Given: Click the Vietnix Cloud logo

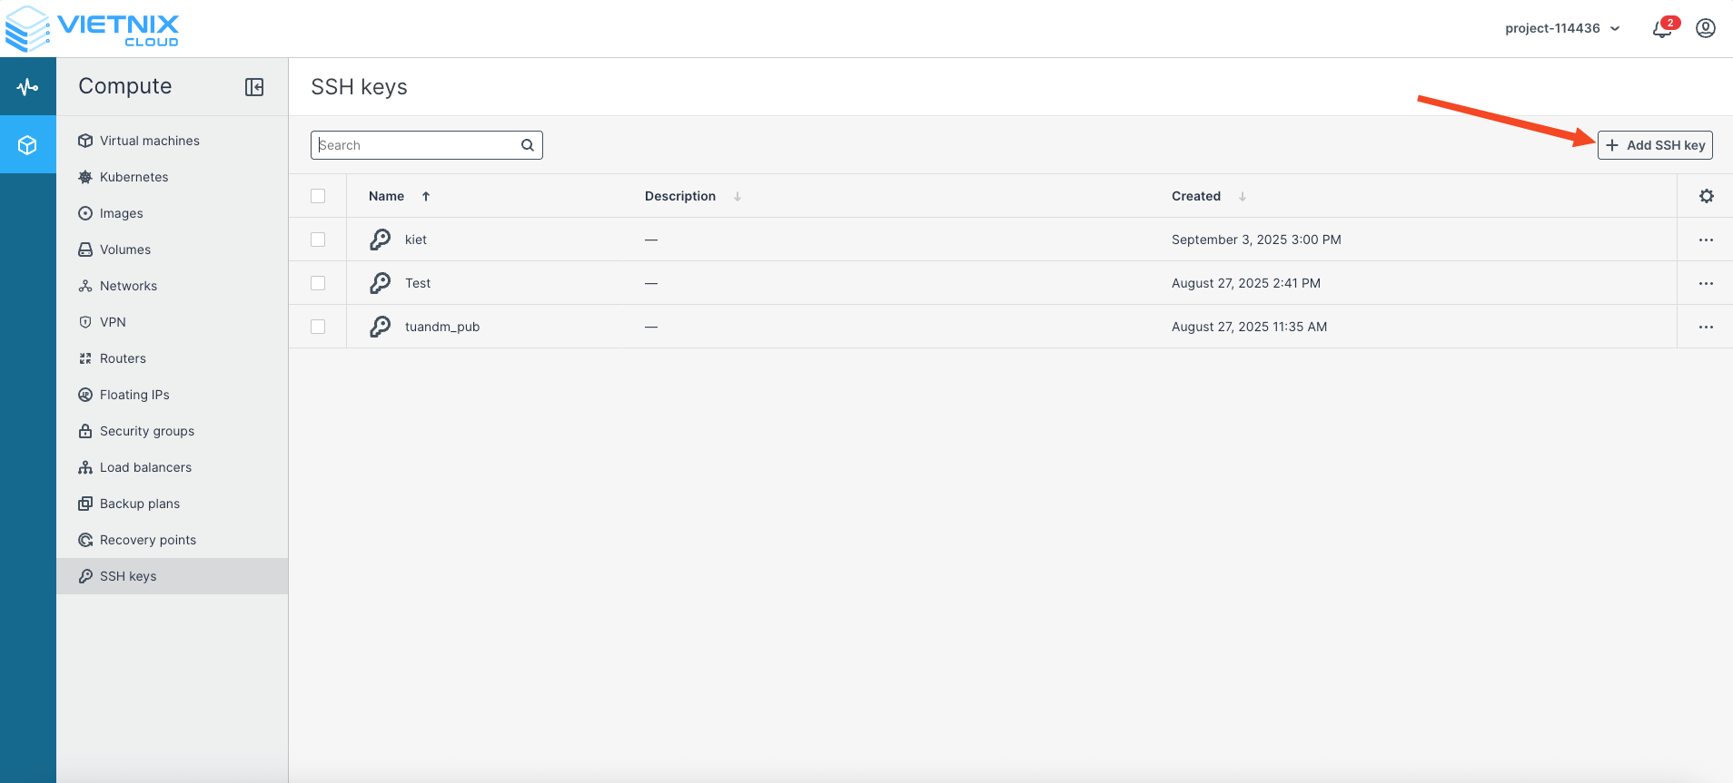Looking at the screenshot, I should pyautogui.click(x=92, y=29).
